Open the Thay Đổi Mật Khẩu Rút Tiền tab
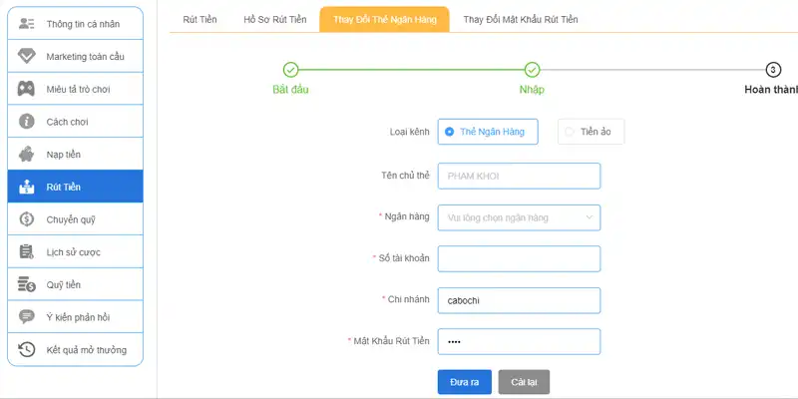The height and width of the screenshot is (399, 798). (x=520, y=19)
